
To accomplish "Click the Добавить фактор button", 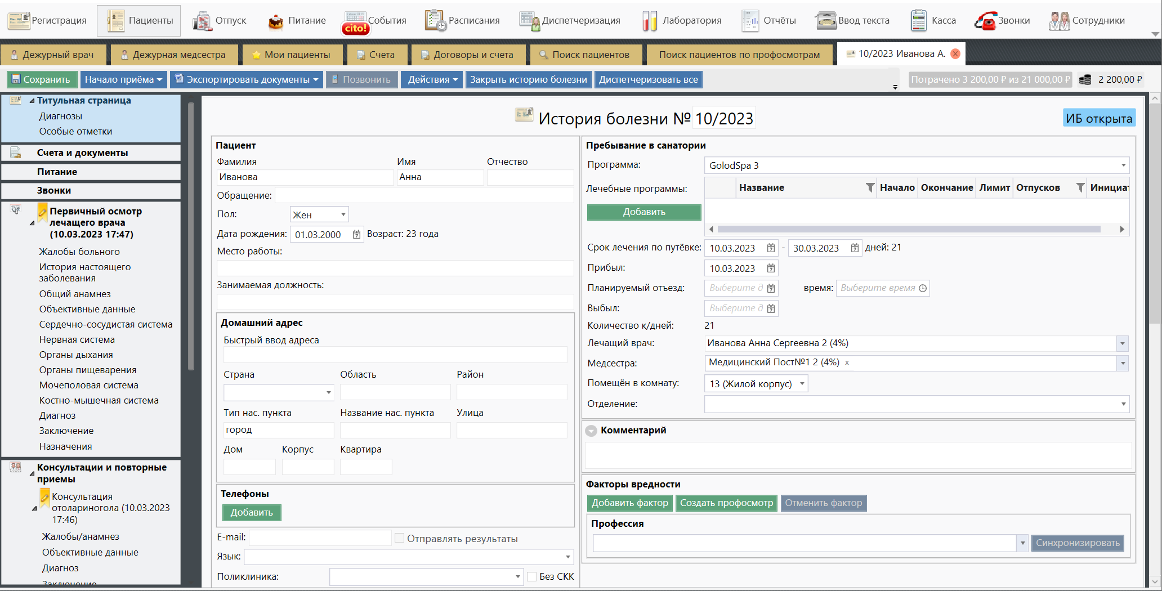I will tap(629, 503).
